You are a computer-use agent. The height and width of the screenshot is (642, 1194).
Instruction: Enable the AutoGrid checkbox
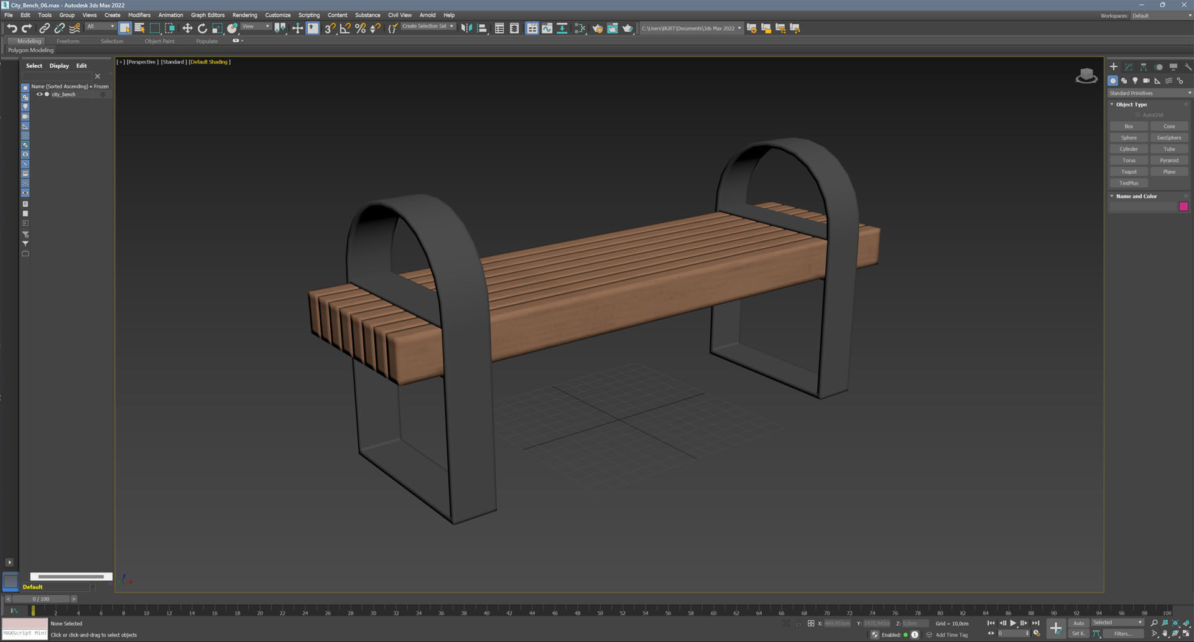(x=1138, y=115)
